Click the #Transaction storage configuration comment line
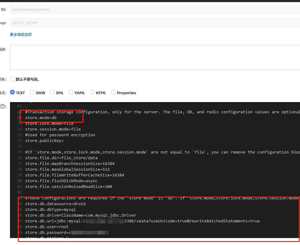Image resolution: width=300 pixels, height=245 pixels. pos(162,112)
